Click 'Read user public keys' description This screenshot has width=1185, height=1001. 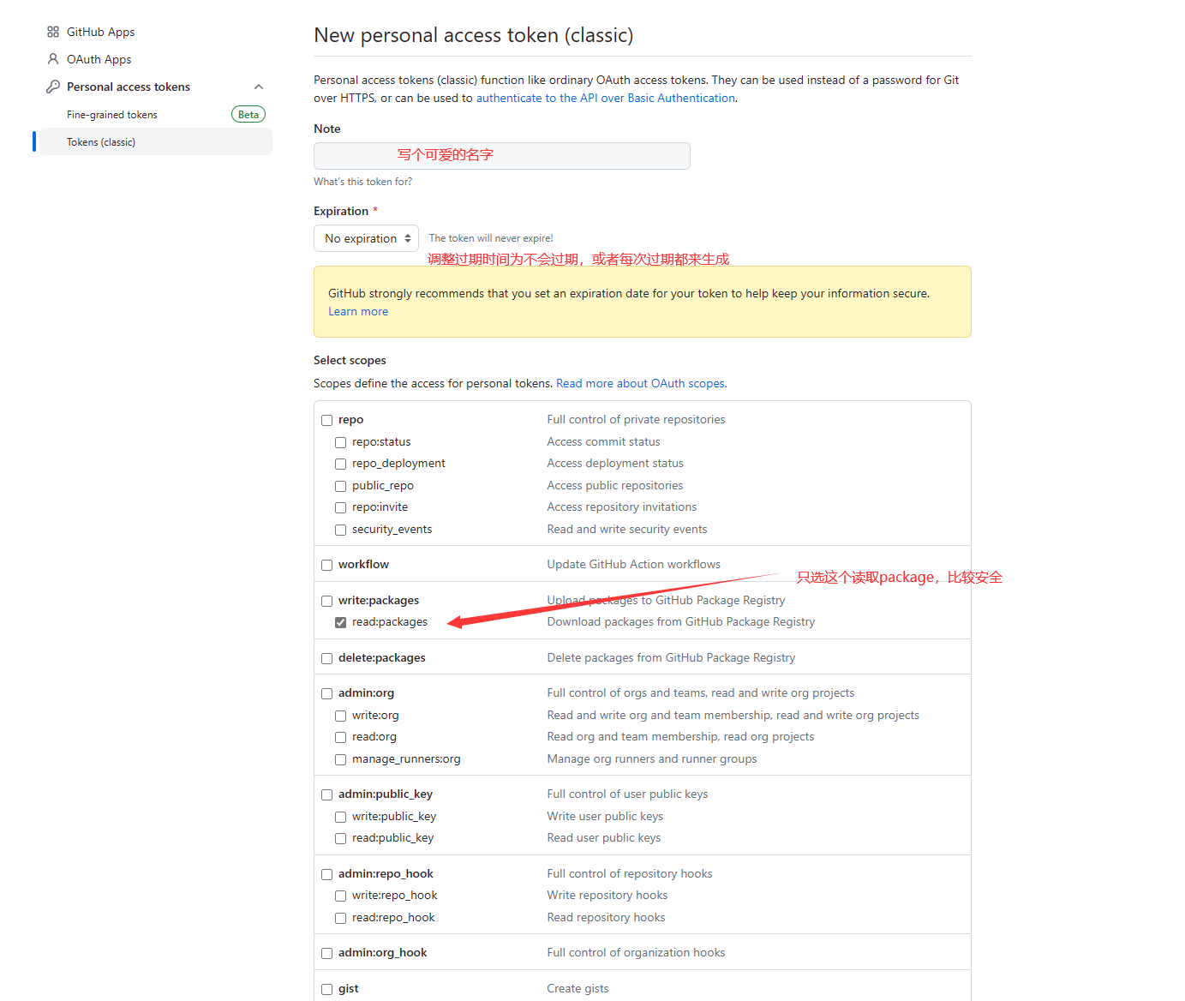click(604, 837)
